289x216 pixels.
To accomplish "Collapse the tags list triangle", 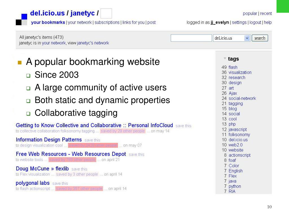I will [x=225, y=58].
